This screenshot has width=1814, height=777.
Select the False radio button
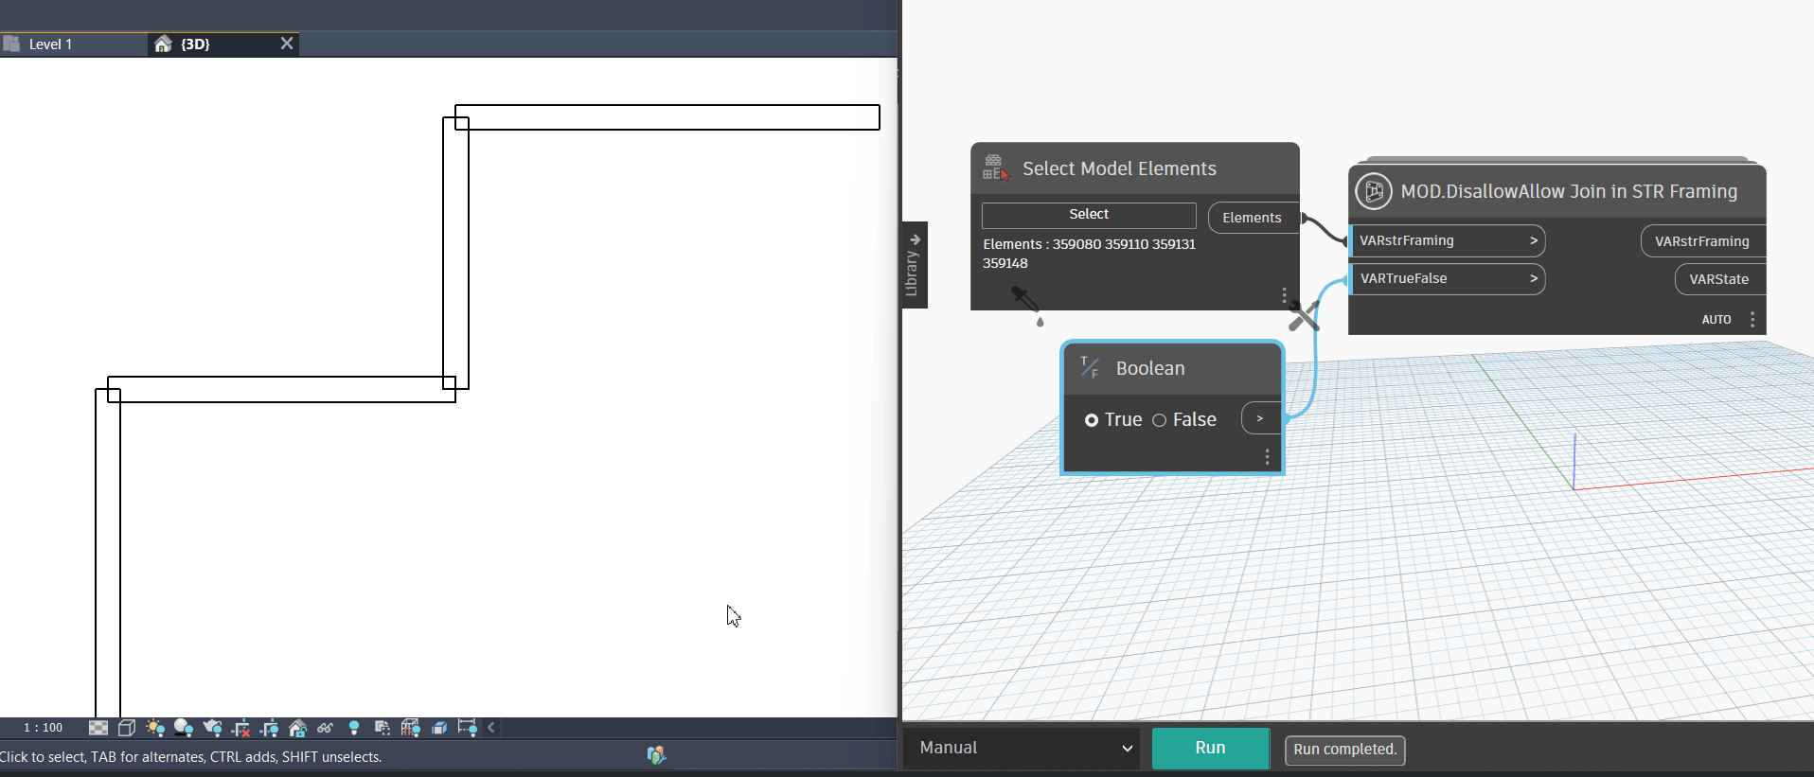point(1159,420)
